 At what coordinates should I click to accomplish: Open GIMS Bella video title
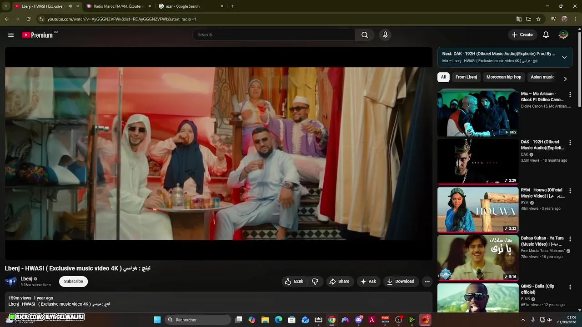click(x=538, y=289)
